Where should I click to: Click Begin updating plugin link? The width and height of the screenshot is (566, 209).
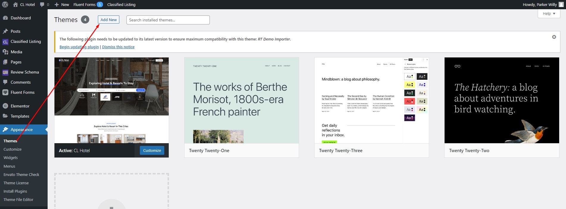pos(79,47)
